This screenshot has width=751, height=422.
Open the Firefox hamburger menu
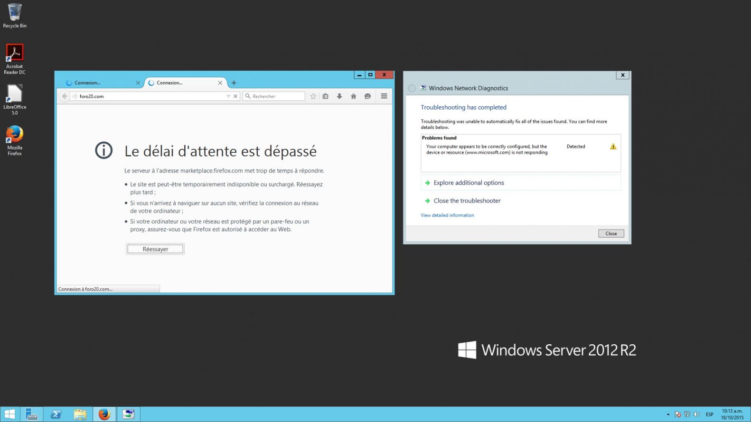(x=384, y=96)
